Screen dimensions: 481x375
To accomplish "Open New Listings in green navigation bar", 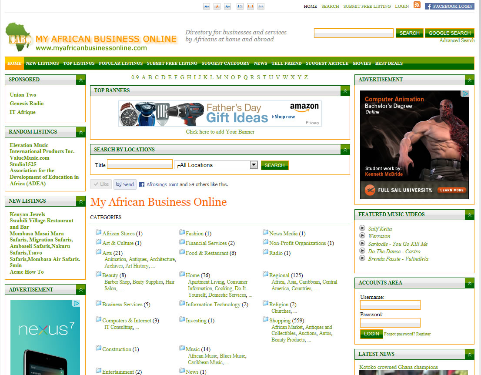I will pyautogui.click(x=42, y=63).
